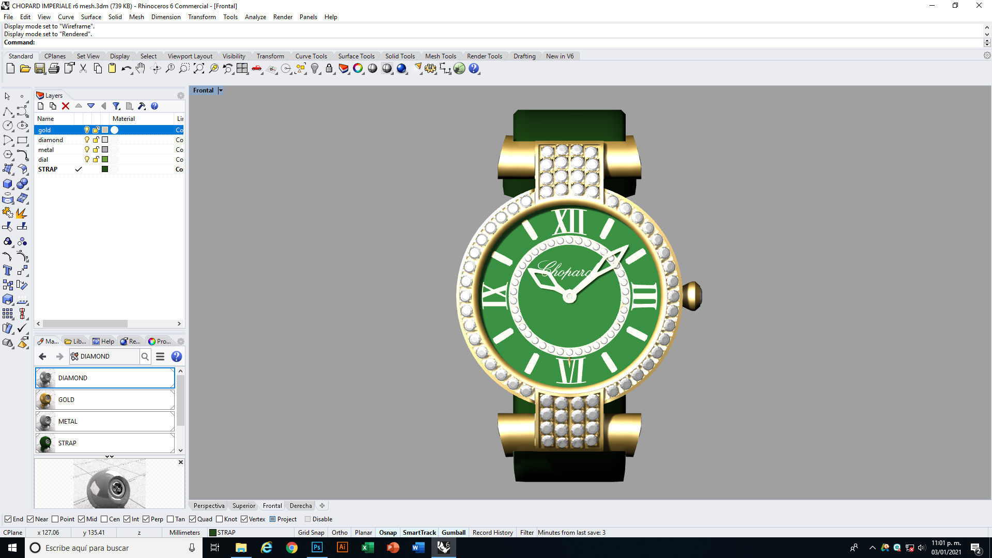Click the gold layer color swatch
This screenshot has height=558, width=992.
(105, 130)
